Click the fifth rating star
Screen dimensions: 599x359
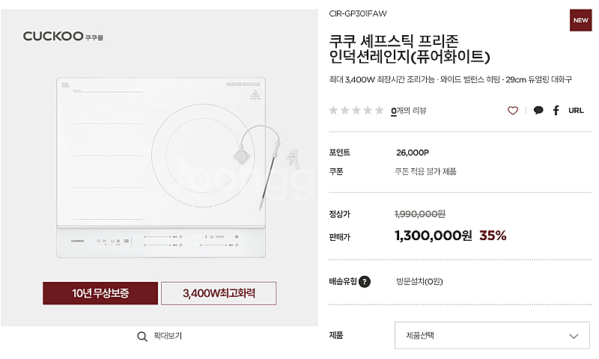click(x=379, y=111)
